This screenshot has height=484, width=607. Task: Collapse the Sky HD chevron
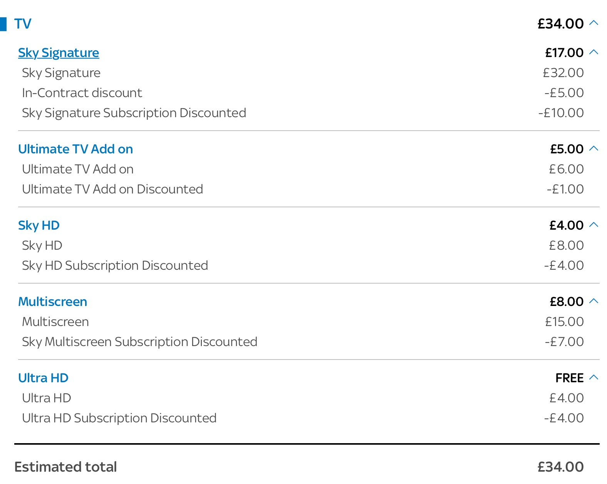(594, 225)
